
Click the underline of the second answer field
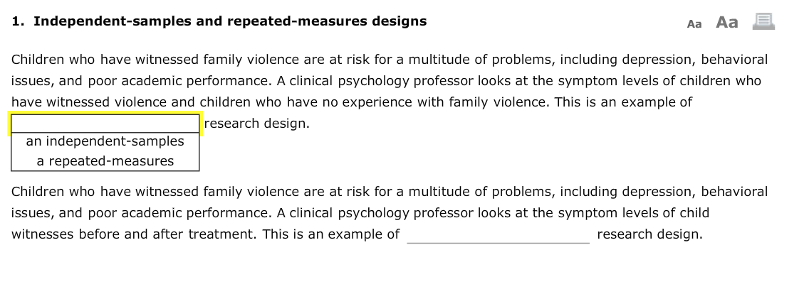pos(499,243)
